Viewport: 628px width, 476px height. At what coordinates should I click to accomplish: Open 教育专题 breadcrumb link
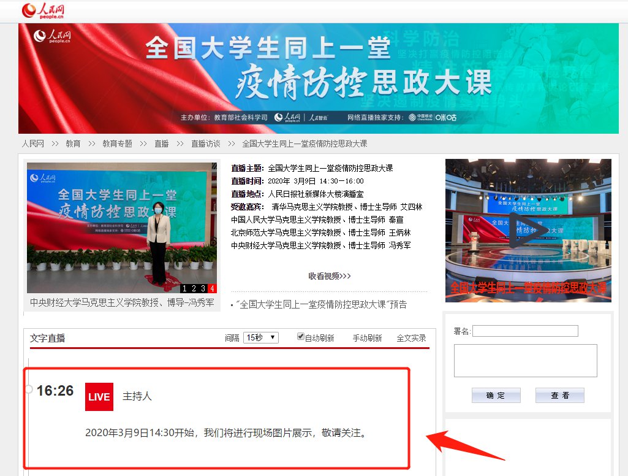click(118, 144)
